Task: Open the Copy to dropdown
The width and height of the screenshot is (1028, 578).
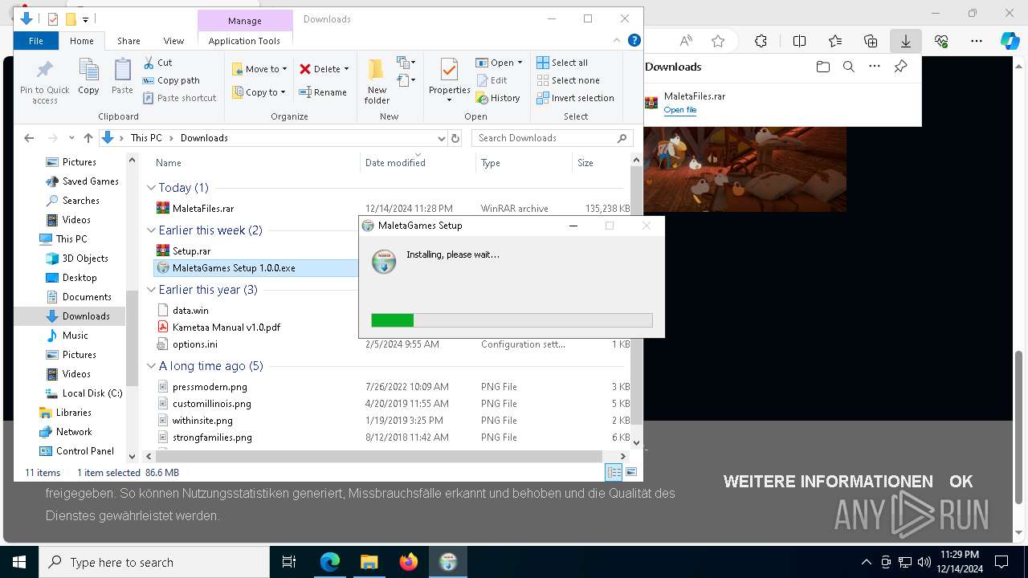Action: pos(259,92)
